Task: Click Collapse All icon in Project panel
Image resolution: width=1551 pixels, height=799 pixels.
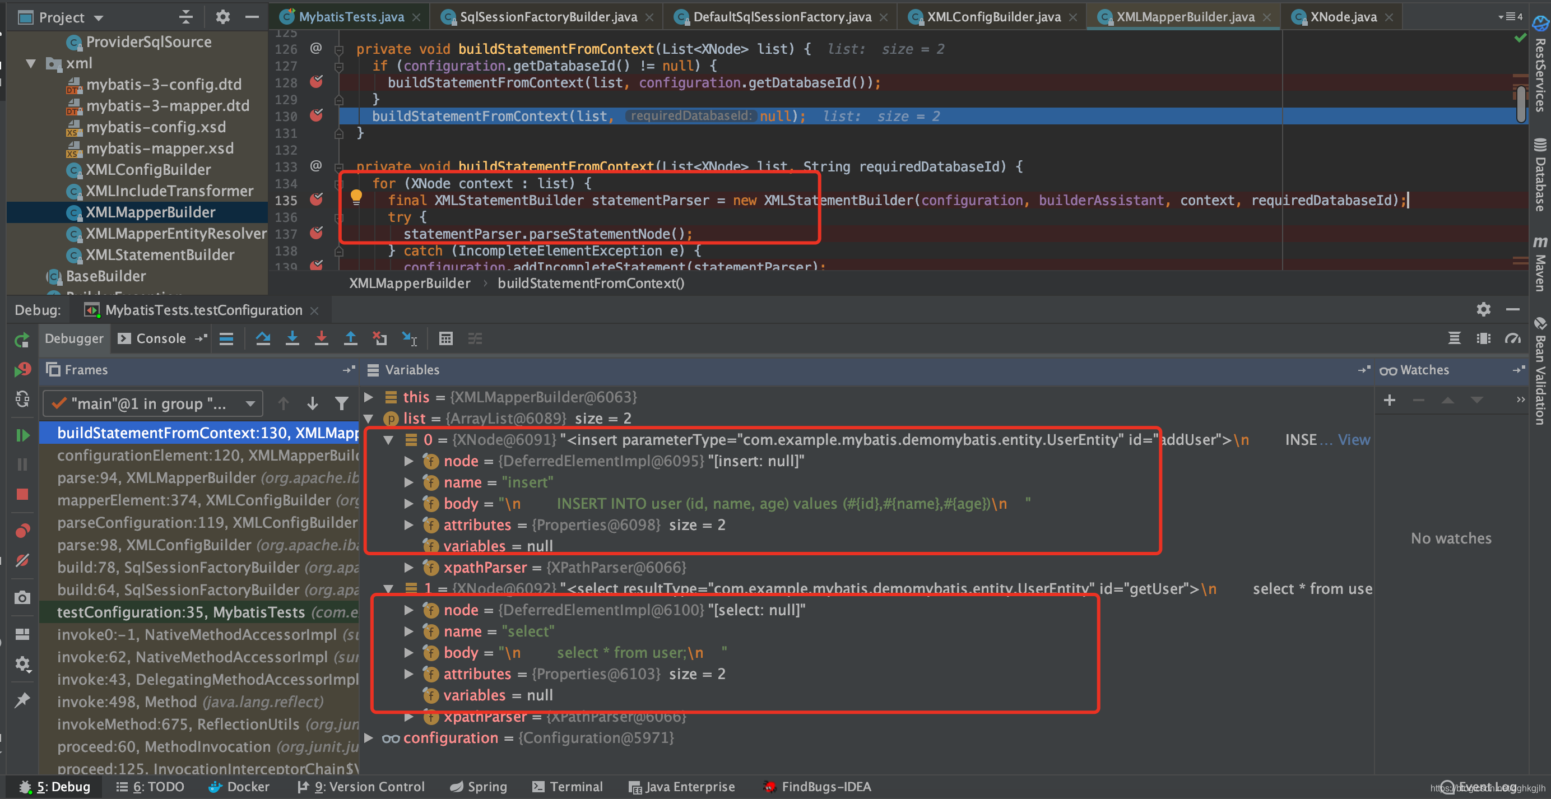Action: [186, 17]
